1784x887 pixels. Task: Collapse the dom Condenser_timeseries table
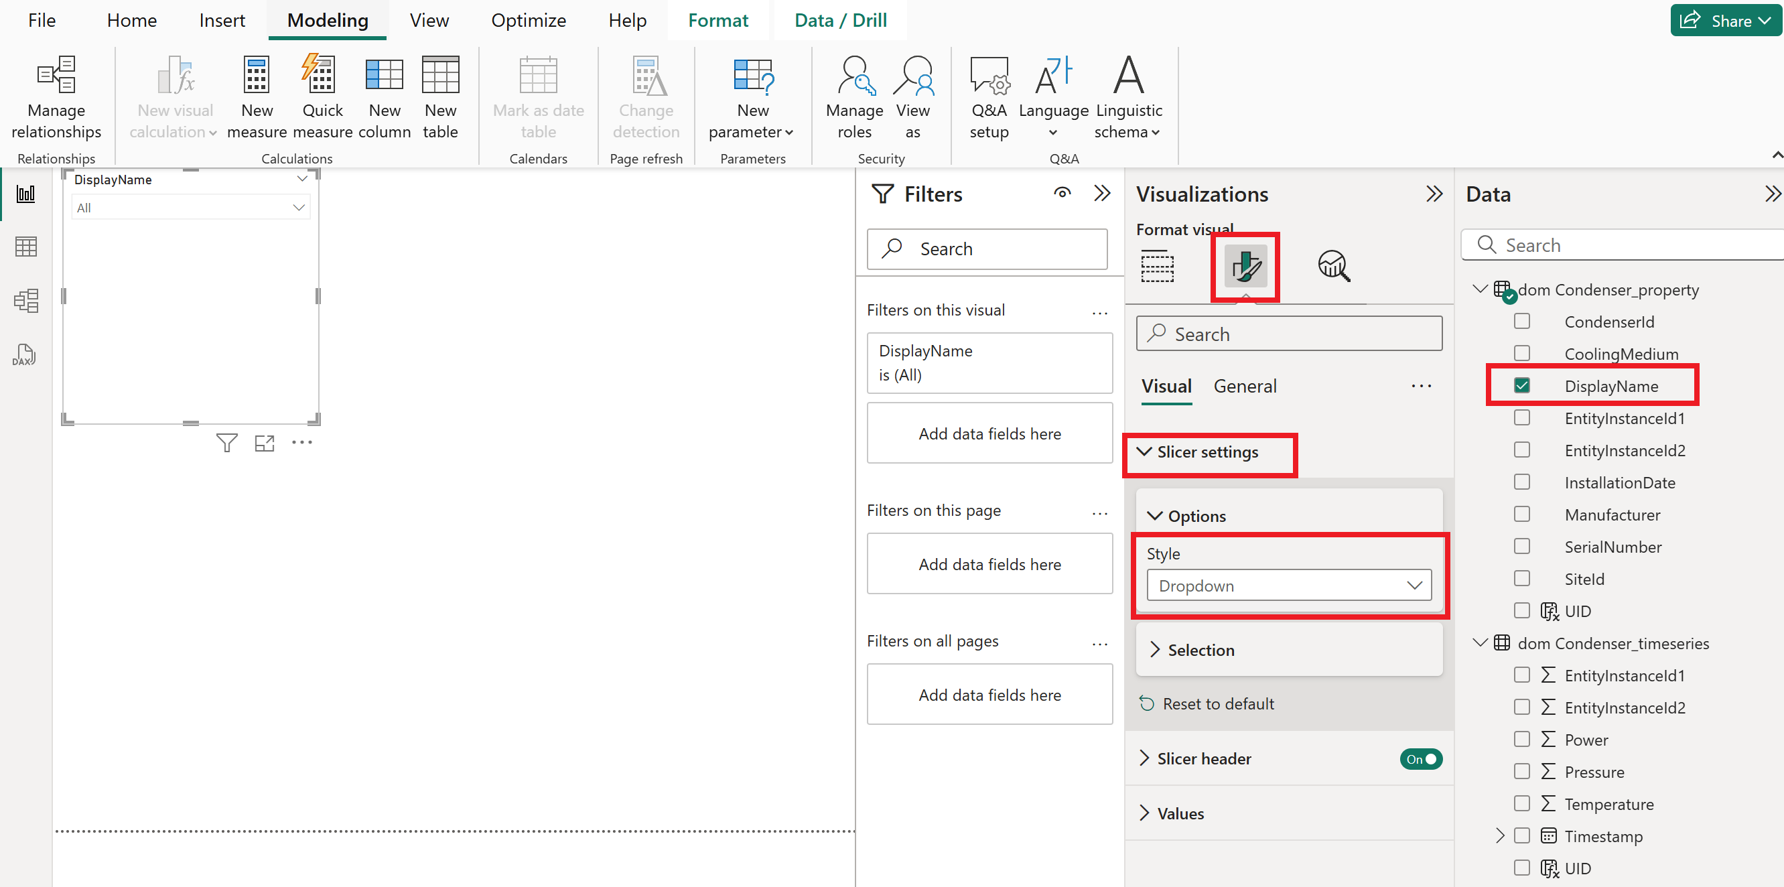(1481, 642)
